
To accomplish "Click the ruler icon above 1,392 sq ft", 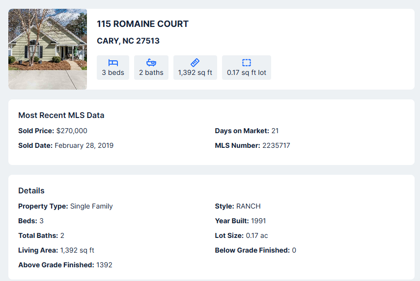I will (x=195, y=63).
